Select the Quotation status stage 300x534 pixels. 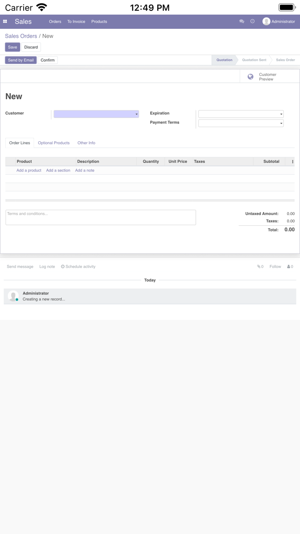224,60
